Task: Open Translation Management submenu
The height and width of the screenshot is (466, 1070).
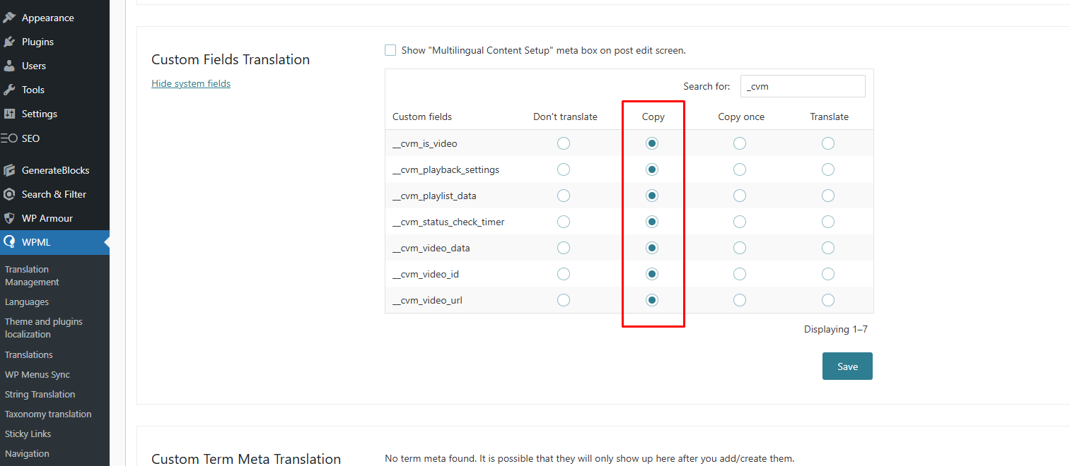Action: point(32,275)
